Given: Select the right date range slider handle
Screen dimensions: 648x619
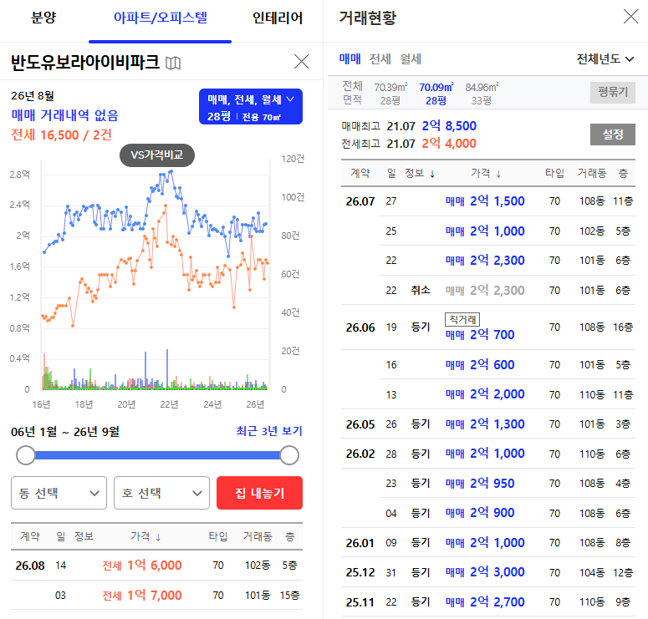Looking at the screenshot, I should coord(289,455).
